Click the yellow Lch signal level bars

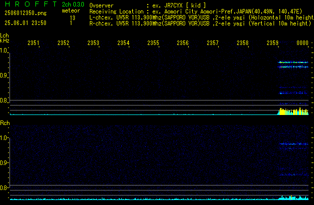click(293, 111)
